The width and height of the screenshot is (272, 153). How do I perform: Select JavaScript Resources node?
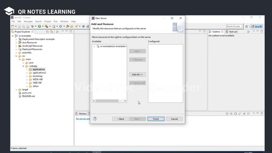click(32, 46)
